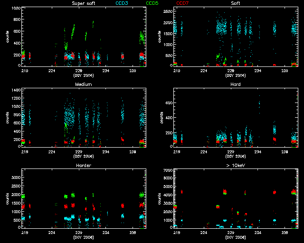Click the "Harder" plot title
304x243 pixels.
[84, 166]
